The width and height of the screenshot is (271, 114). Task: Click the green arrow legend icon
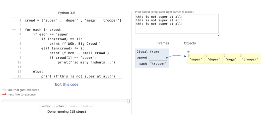click(x=4, y=90)
